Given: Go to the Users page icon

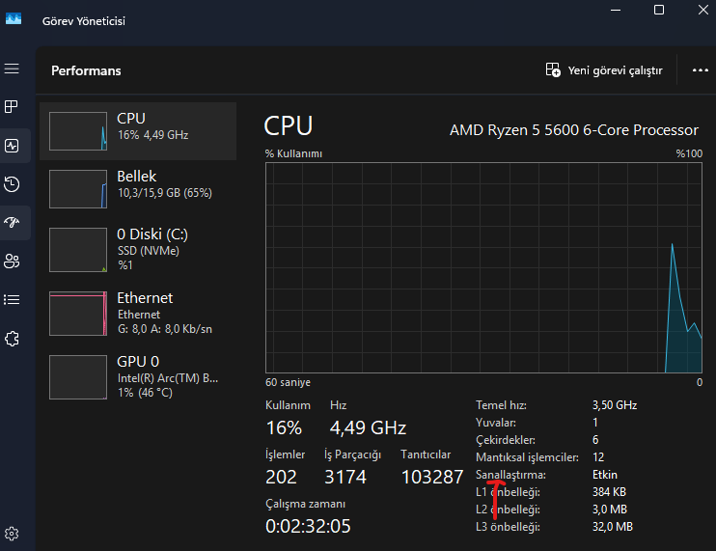Looking at the screenshot, I should 13,261.
